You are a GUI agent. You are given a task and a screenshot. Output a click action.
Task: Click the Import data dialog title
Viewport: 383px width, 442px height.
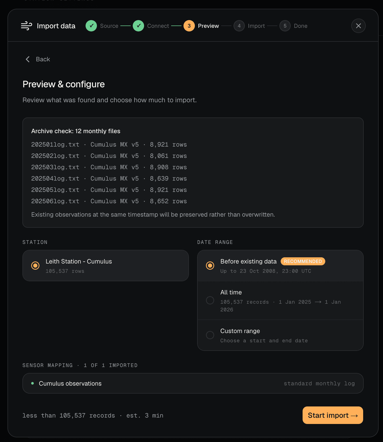pyautogui.click(x=56, y=26)
